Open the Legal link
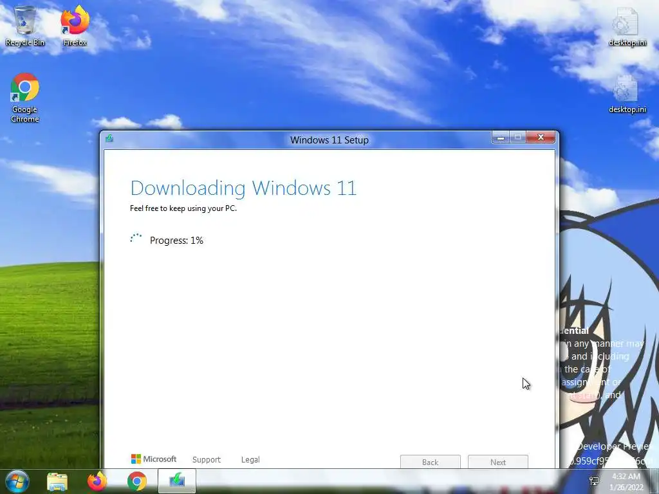The height and width of the screenshot is (494, 659). (250, 459)
